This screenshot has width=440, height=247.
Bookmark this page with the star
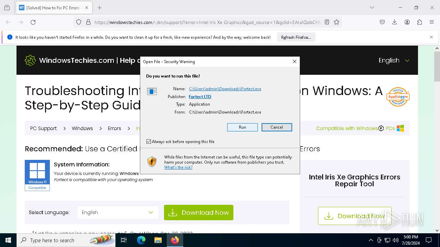click(337, 22)
